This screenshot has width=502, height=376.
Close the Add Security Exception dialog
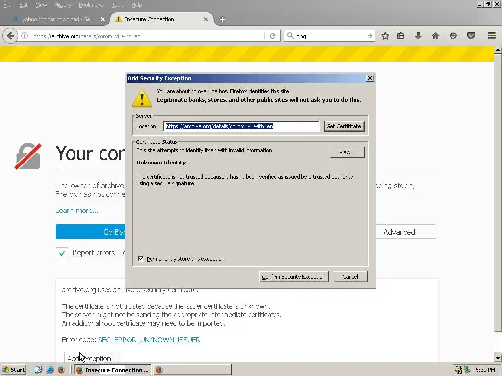(370, 78)
